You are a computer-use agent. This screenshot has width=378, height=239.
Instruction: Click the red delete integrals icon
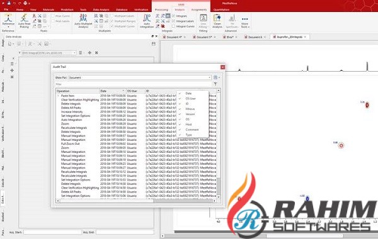pos(163,26)
